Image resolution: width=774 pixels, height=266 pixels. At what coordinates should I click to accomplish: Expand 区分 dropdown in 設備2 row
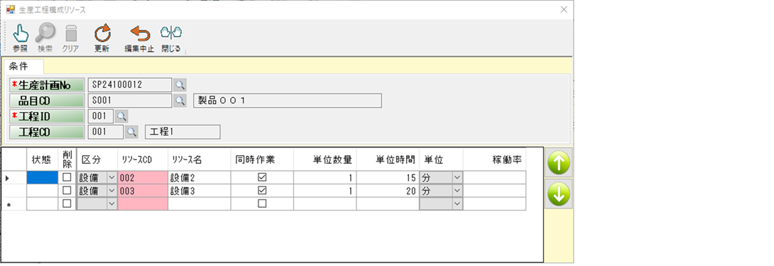(112, 177)
